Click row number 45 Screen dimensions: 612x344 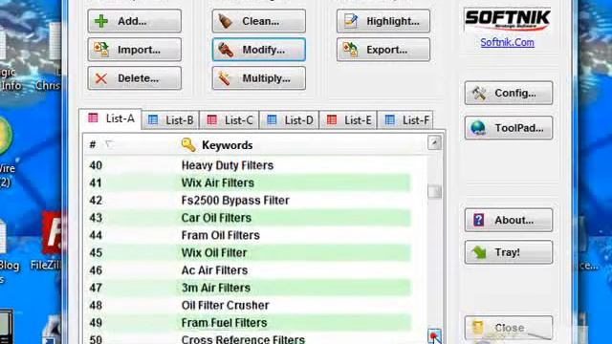point(96,252)
